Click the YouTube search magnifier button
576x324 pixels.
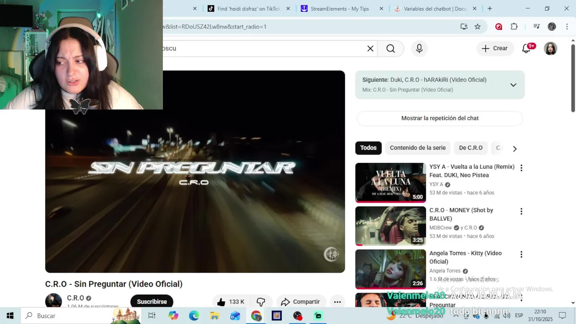point(391,49)
